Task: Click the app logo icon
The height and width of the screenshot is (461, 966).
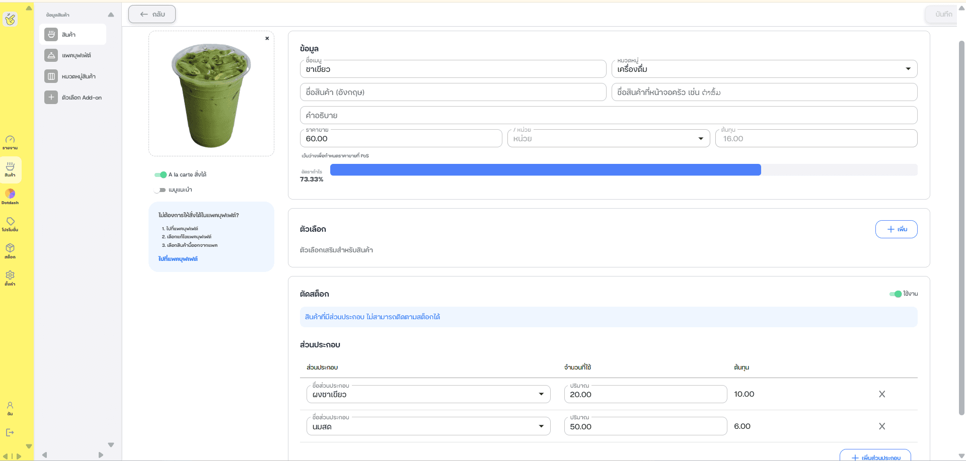Action: 10,19
